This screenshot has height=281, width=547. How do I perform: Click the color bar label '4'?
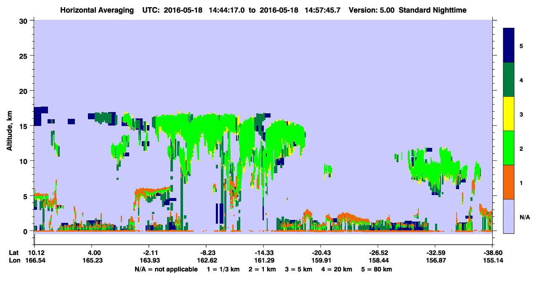coord(521,80)
